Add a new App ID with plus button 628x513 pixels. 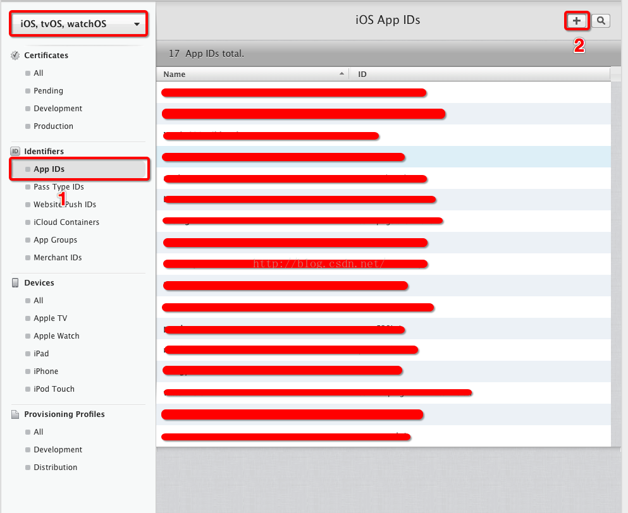(576, 21)
